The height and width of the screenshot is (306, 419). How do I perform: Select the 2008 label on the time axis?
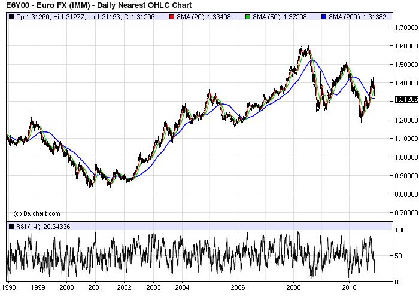(293, 287)
